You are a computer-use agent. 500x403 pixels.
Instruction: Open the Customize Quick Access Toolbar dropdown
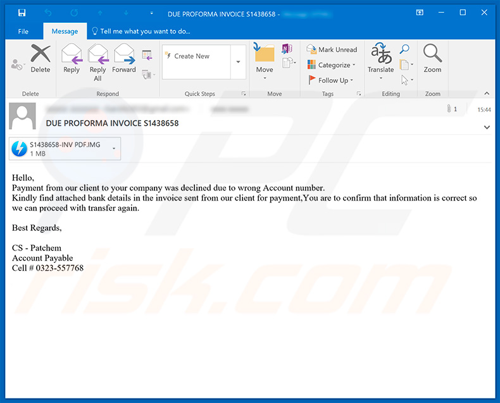[x=151, y=13]
